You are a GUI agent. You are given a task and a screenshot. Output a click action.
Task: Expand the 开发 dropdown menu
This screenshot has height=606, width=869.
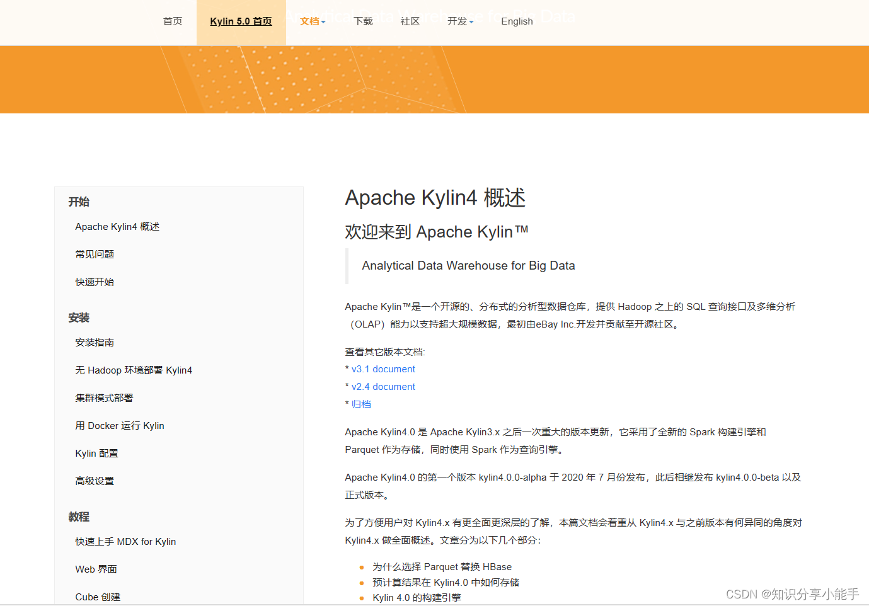coord(461,21)
